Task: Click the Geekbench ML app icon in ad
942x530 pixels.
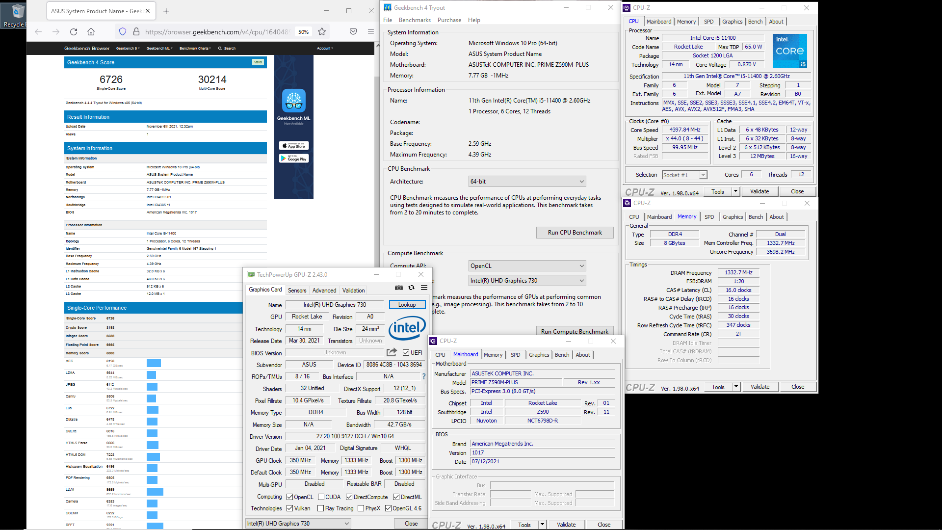Action: [294, 101]
